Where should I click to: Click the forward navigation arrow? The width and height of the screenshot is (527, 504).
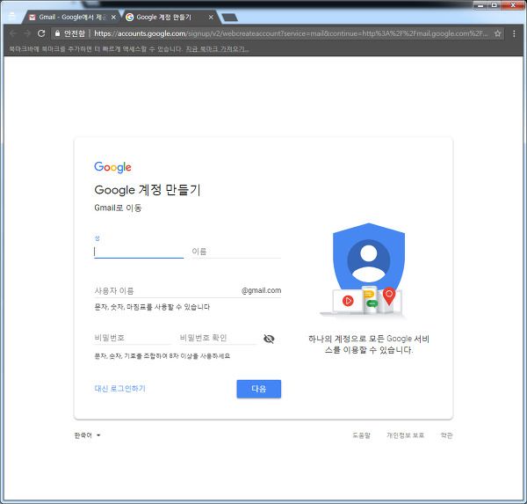pyautogui.click(x=27, y=33)
